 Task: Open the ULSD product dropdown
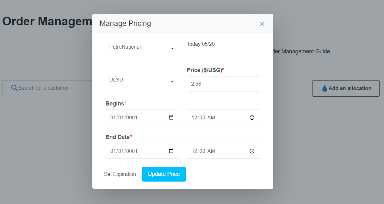pos(142,80)
